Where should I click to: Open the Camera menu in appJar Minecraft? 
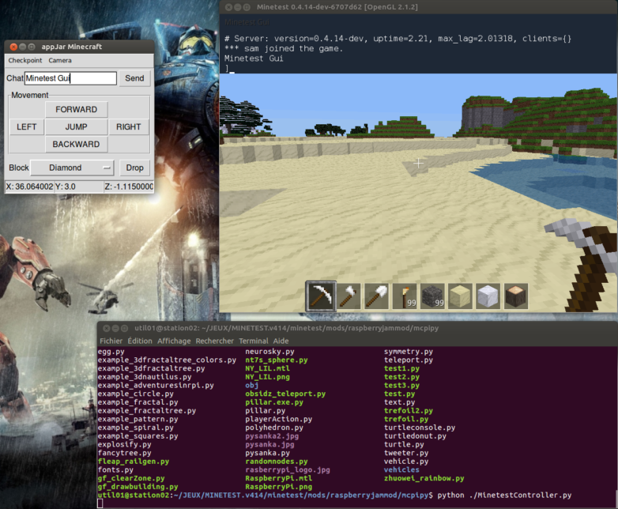click(60, 60)
